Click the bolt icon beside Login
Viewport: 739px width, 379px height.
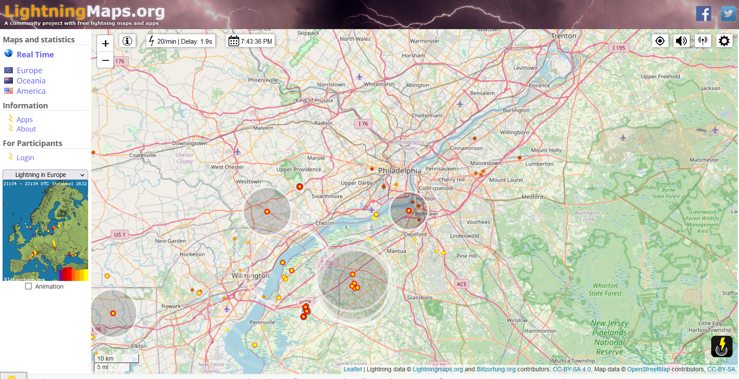click(x=11, y=157)
